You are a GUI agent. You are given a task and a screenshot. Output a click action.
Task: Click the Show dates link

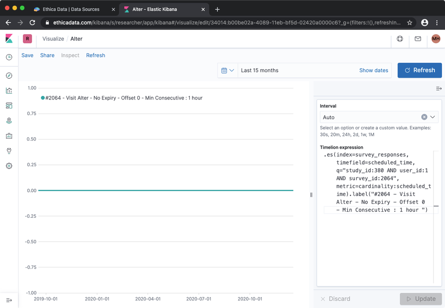coord(373,70)
